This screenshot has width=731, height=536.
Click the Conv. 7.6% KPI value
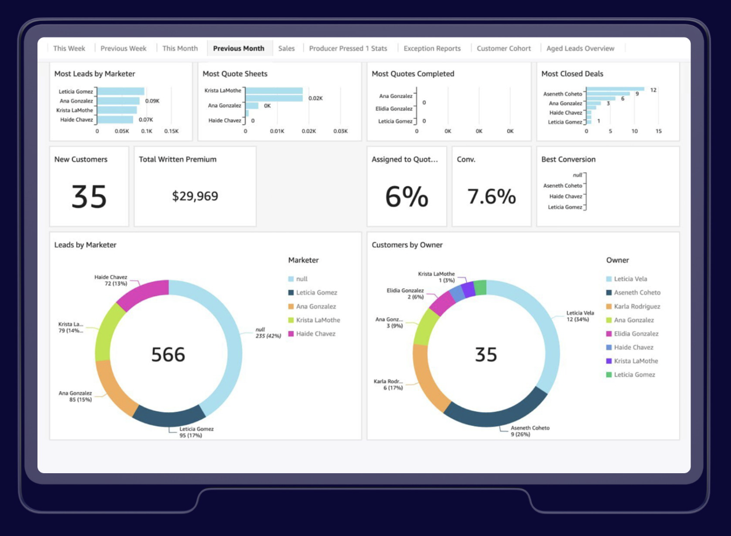(491, 197)
